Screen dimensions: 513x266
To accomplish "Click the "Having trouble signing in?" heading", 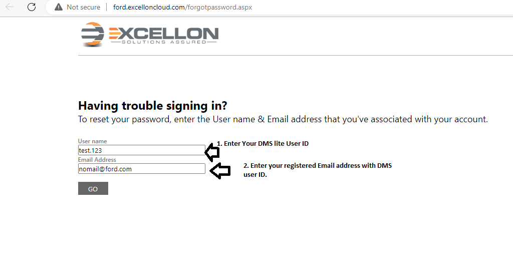I will (152, 106).
